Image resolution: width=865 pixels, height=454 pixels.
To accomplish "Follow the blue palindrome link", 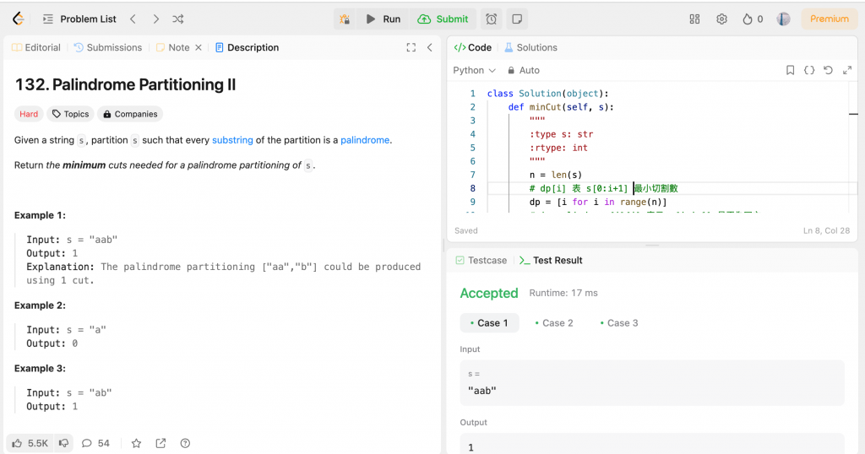I will tap(365, 140).
